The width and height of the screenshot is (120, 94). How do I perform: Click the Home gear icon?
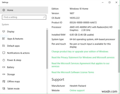[x=4, y=10]
